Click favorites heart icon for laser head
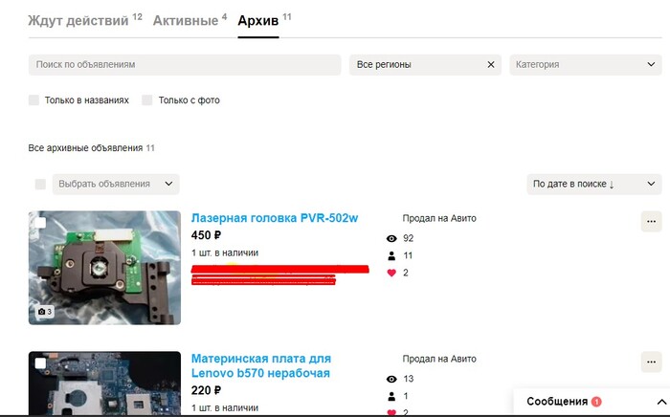The width and height of the screenshot is (670, 417). 391,274
